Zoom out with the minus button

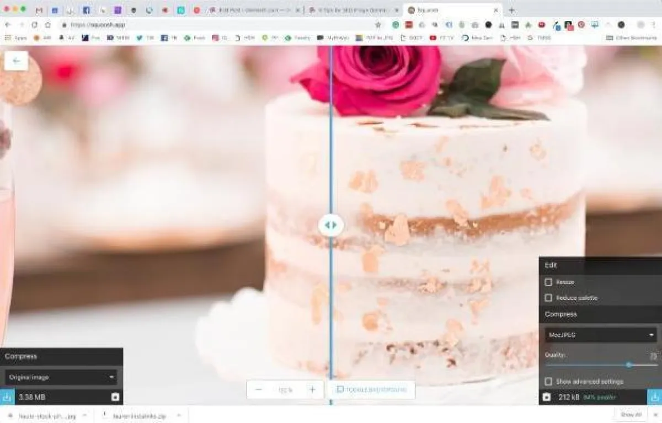pos(259,390)
